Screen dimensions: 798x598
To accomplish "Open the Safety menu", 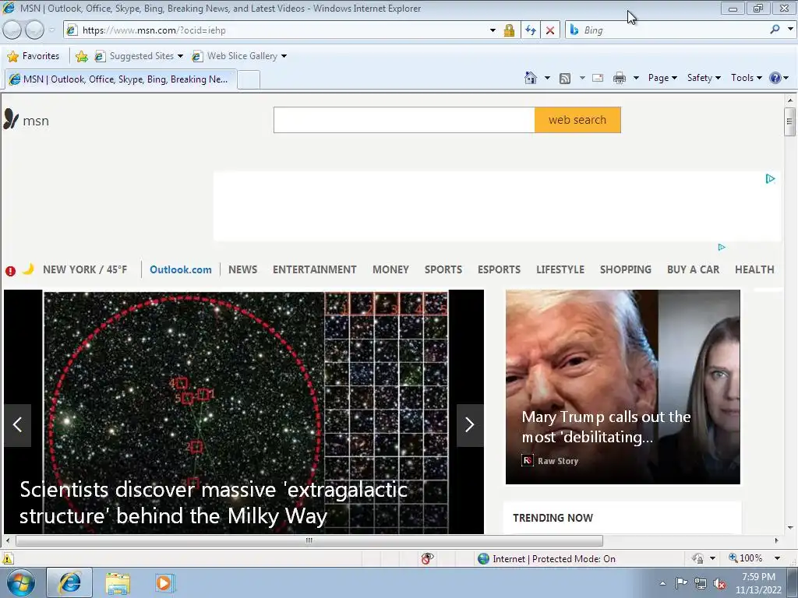I will (x=704, y=78).
